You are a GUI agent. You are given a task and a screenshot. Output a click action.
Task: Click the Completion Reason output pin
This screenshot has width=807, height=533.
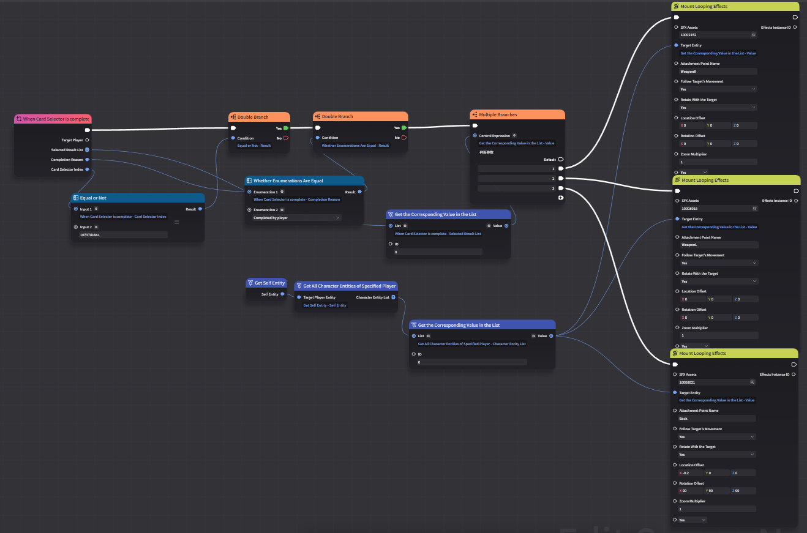pos(87,159)
